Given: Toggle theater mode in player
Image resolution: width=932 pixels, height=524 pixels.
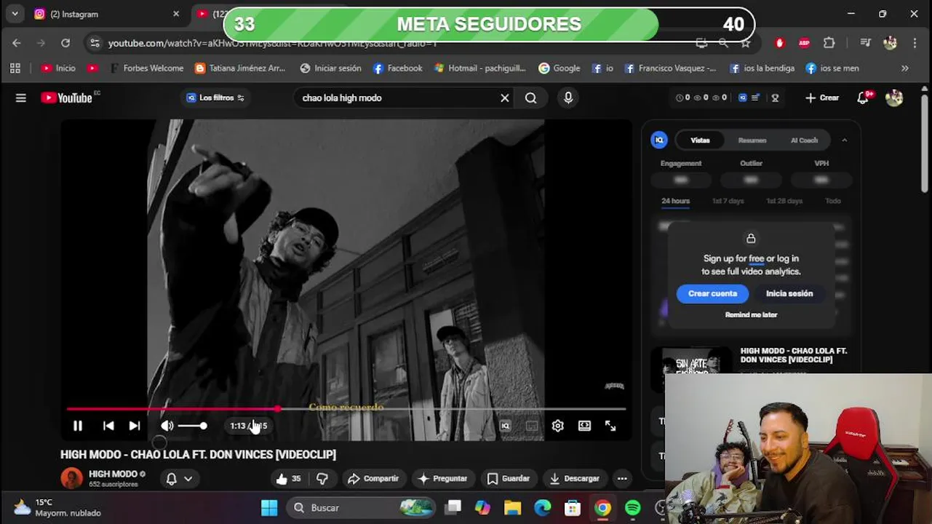Looking at the screenshot, I should 584,426.
